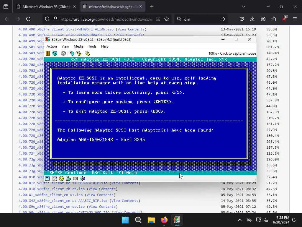The image size is (302, 227).
Task: Open tracking protection shield in address bar
Action: (x=47, y=19)
